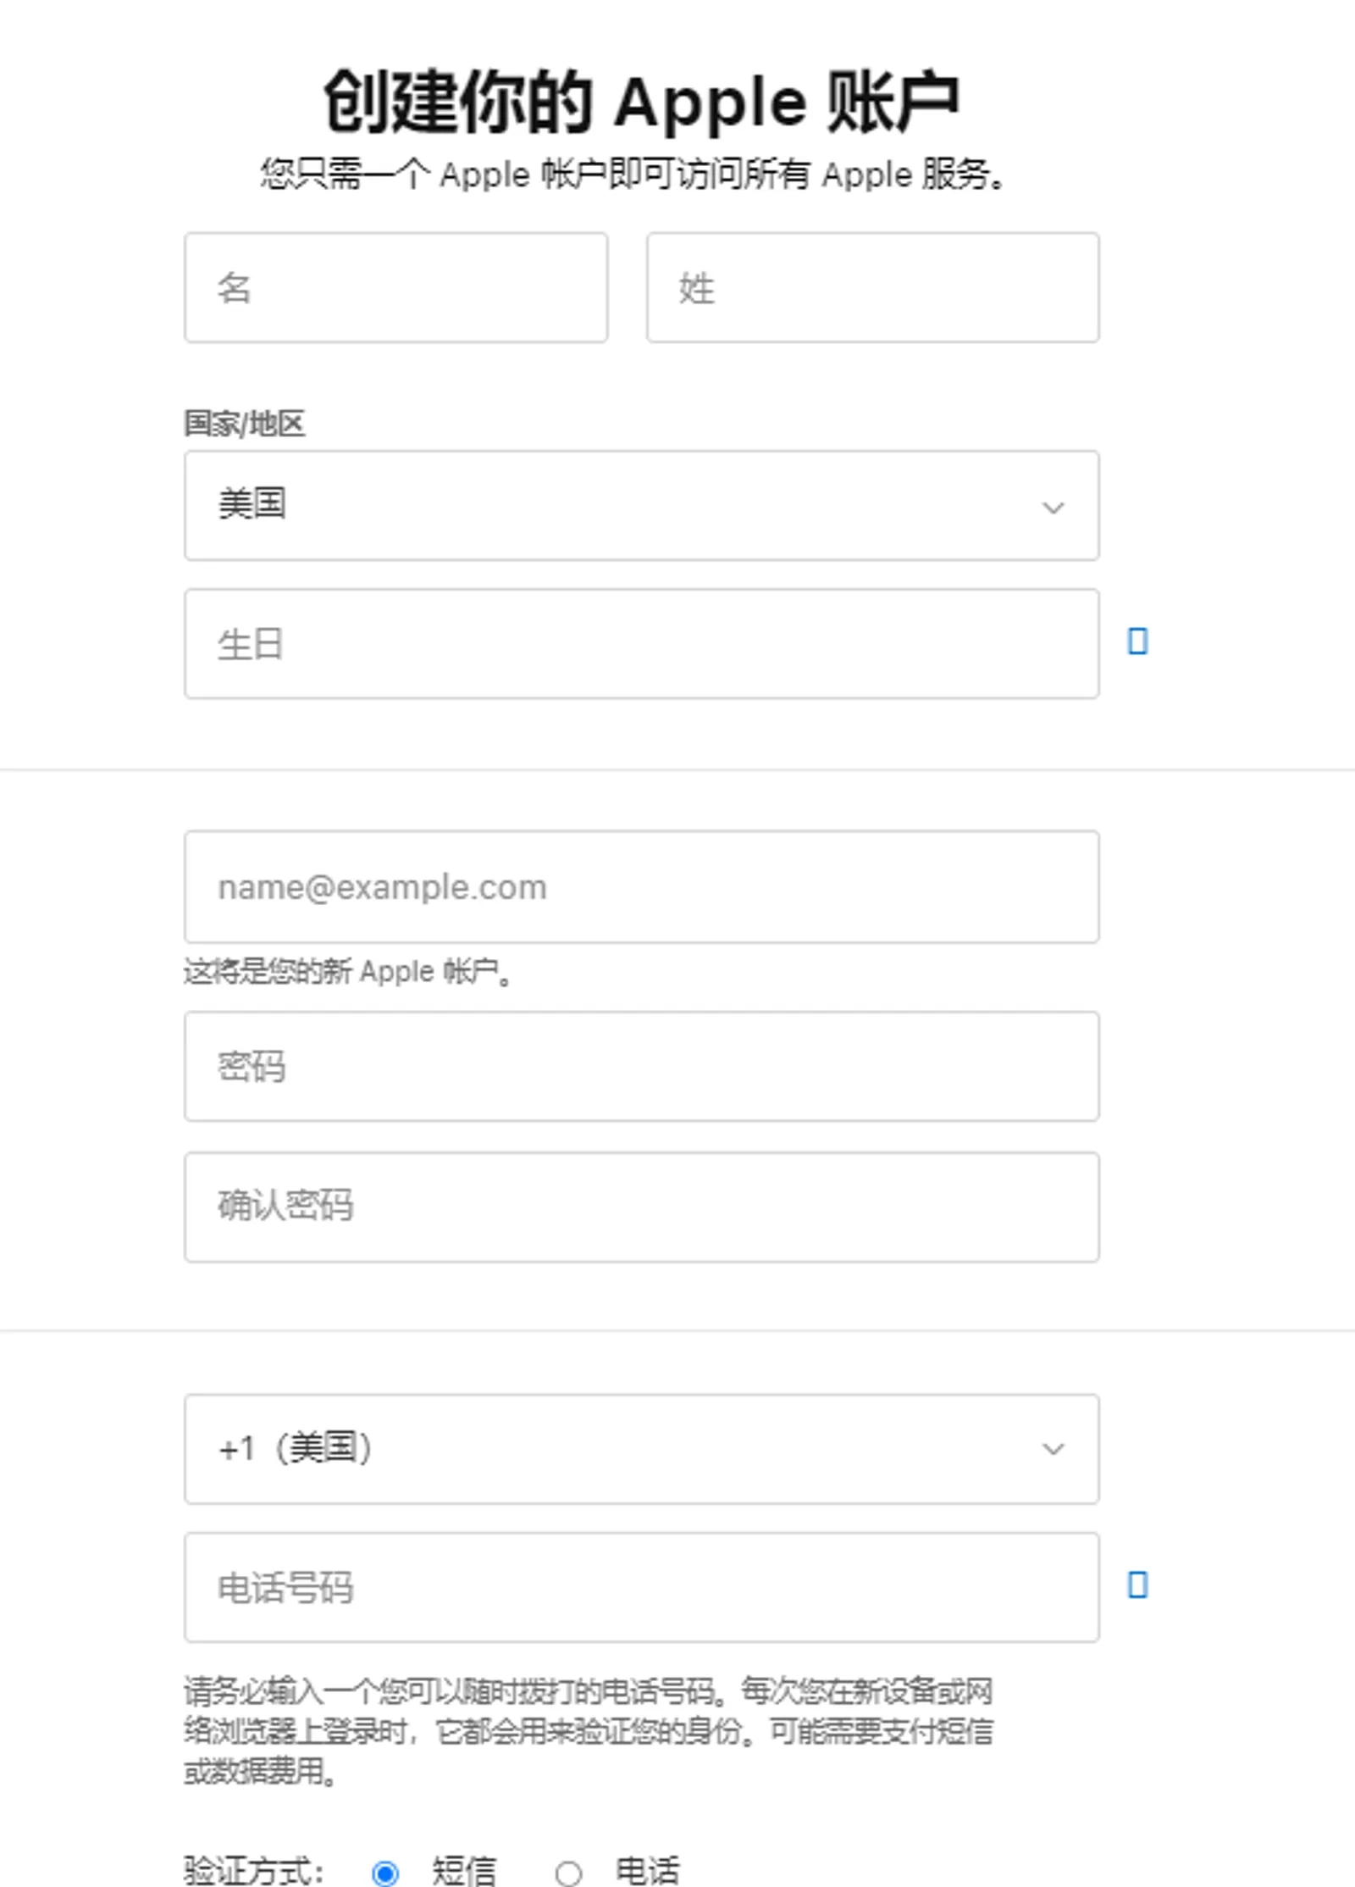The width and height of the screenshot is (1355, 1887).
Task: Click the 电话号码 phone number field
Action: (642, 1587)
